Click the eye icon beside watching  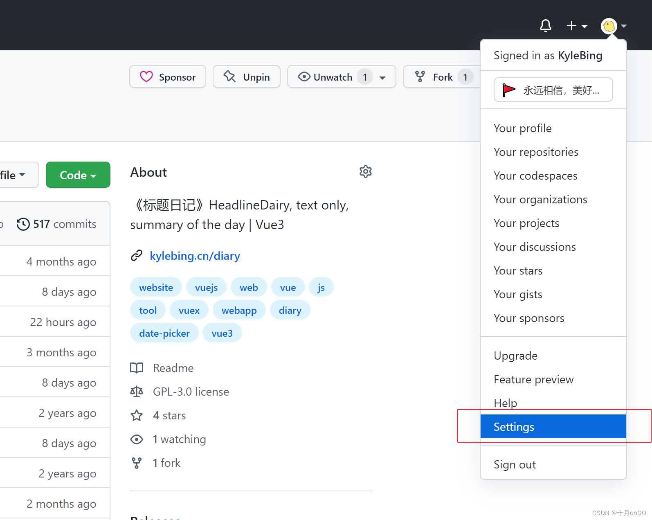point(137,439)
